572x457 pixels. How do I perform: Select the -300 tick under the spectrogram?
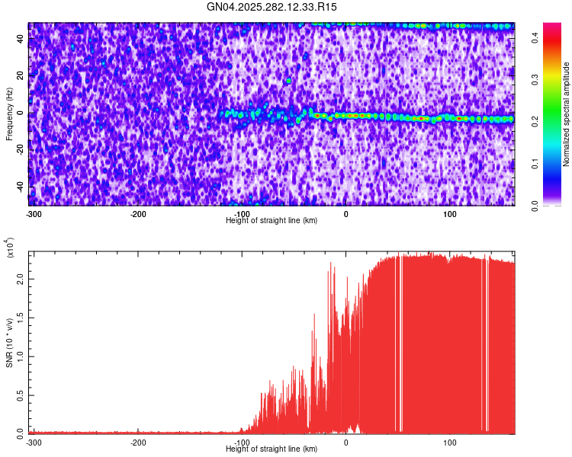tap(34, 214)
